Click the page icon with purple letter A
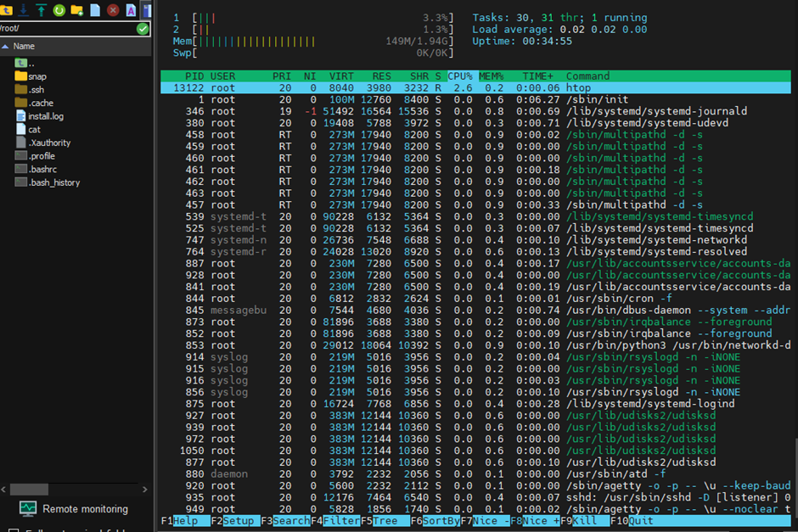This screenshot has height=532, width=798. coord(131,9)
